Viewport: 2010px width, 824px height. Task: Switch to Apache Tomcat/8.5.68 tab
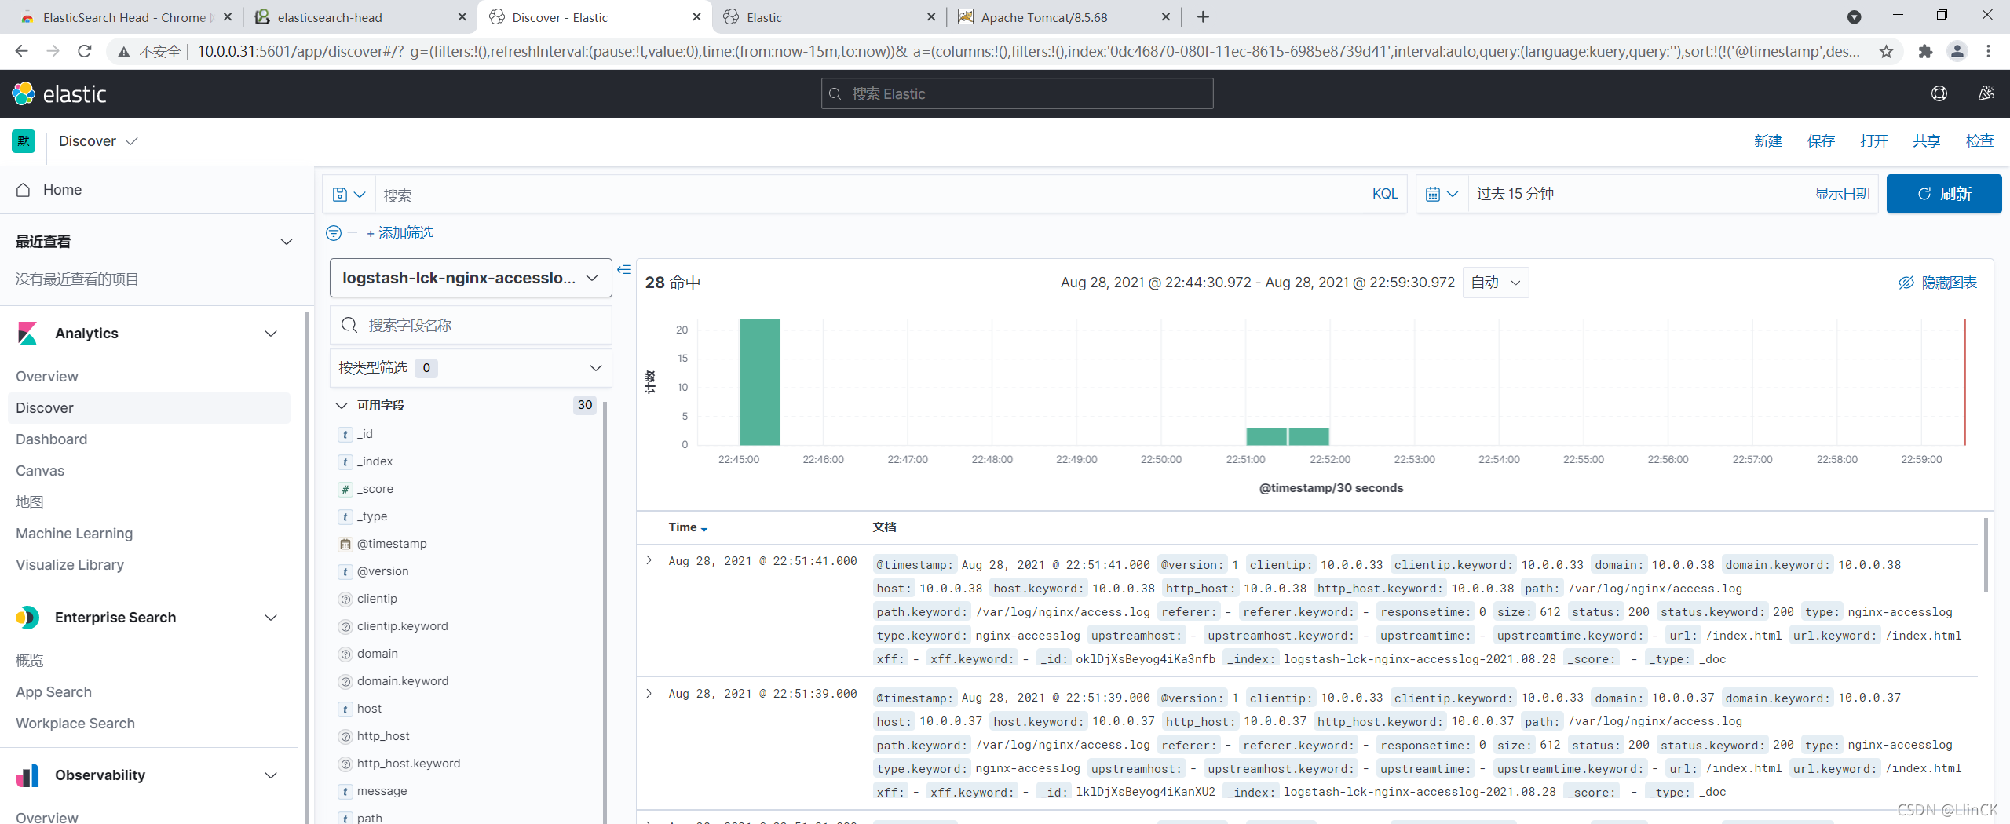[1064, 17]
